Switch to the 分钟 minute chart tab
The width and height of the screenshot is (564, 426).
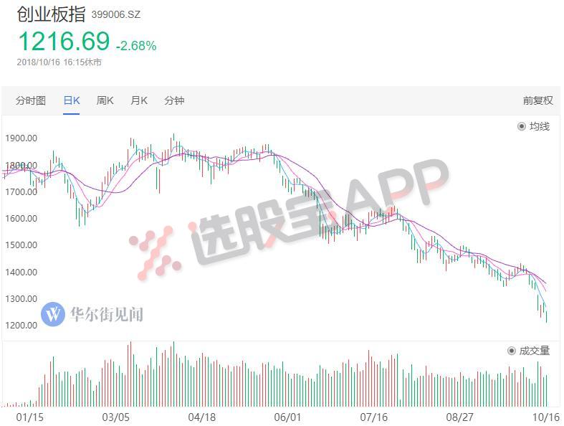174,100
